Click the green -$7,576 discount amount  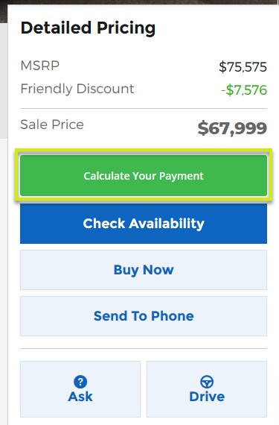pos(244,90)
